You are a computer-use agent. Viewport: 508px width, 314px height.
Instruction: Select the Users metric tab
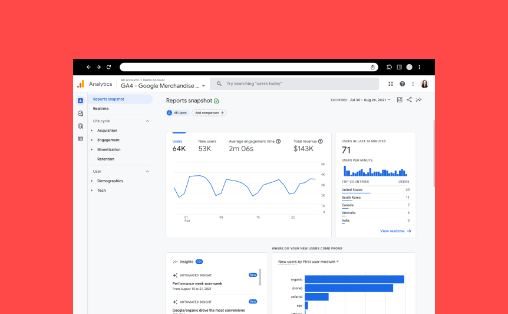[x=179, y=145]
